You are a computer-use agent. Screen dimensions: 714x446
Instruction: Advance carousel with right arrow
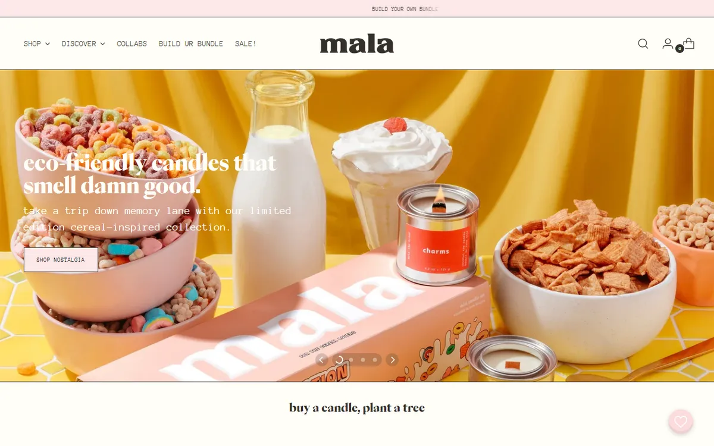392,360
